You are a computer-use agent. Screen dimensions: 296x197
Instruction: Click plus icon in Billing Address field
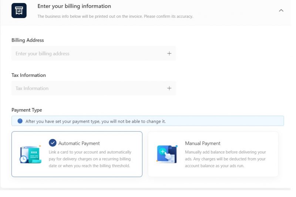169,54
